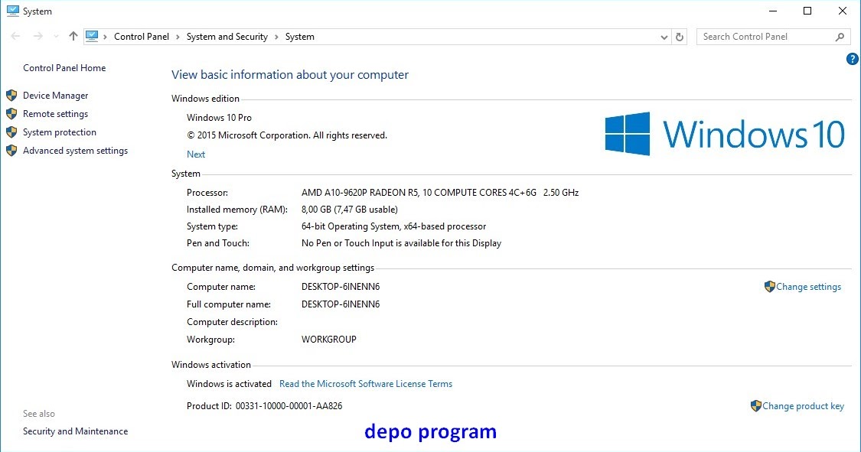861x452 pixels.
Task: Click the up-arrow navigation icon
Action: (73, 36)
